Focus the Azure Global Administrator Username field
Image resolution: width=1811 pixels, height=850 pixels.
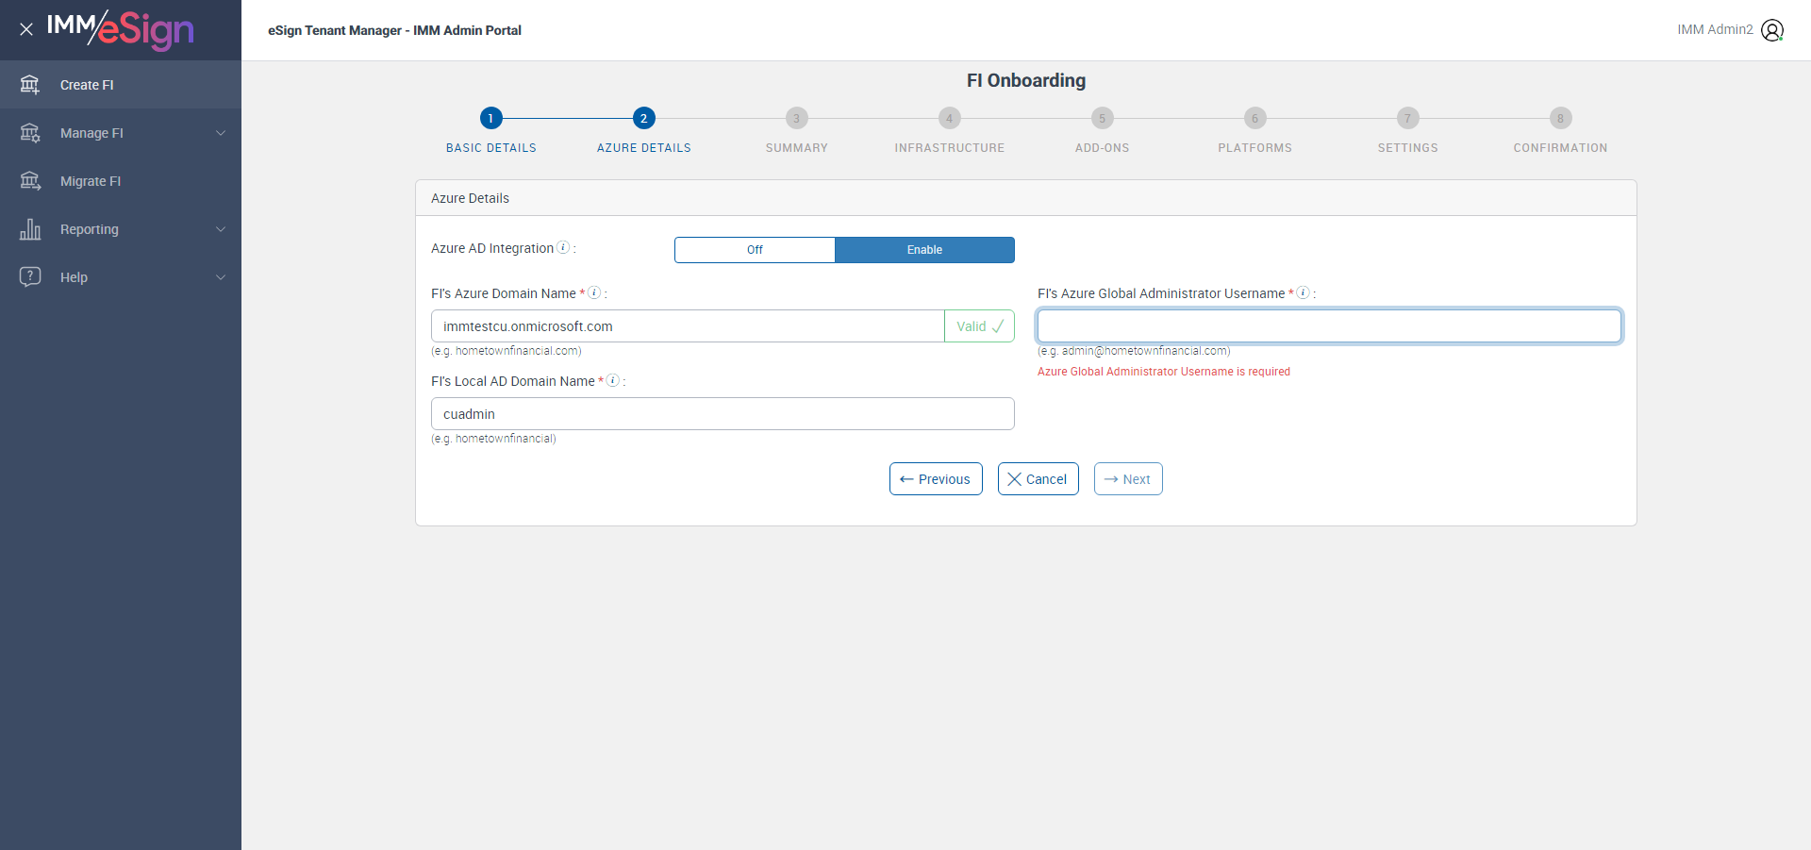1329,326
